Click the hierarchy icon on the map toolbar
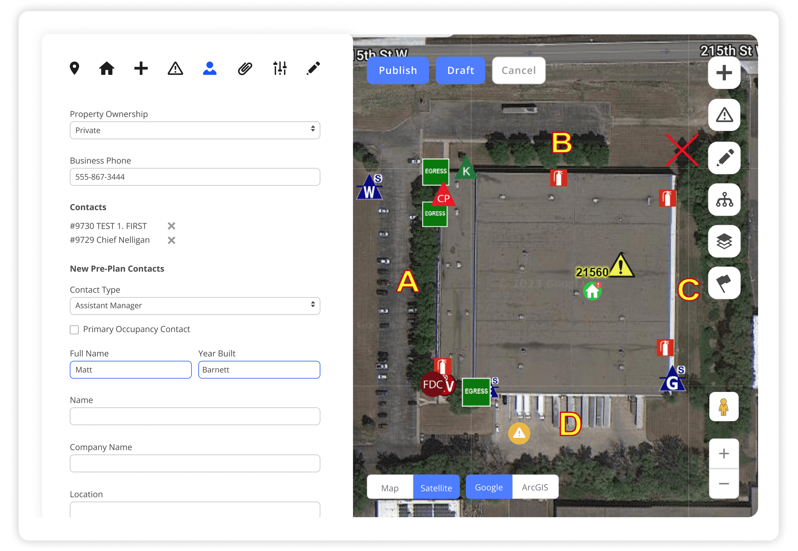 pos(724,200)
